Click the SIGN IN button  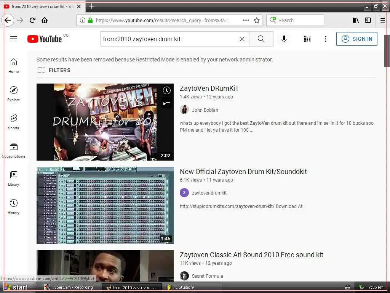point(356,39)
